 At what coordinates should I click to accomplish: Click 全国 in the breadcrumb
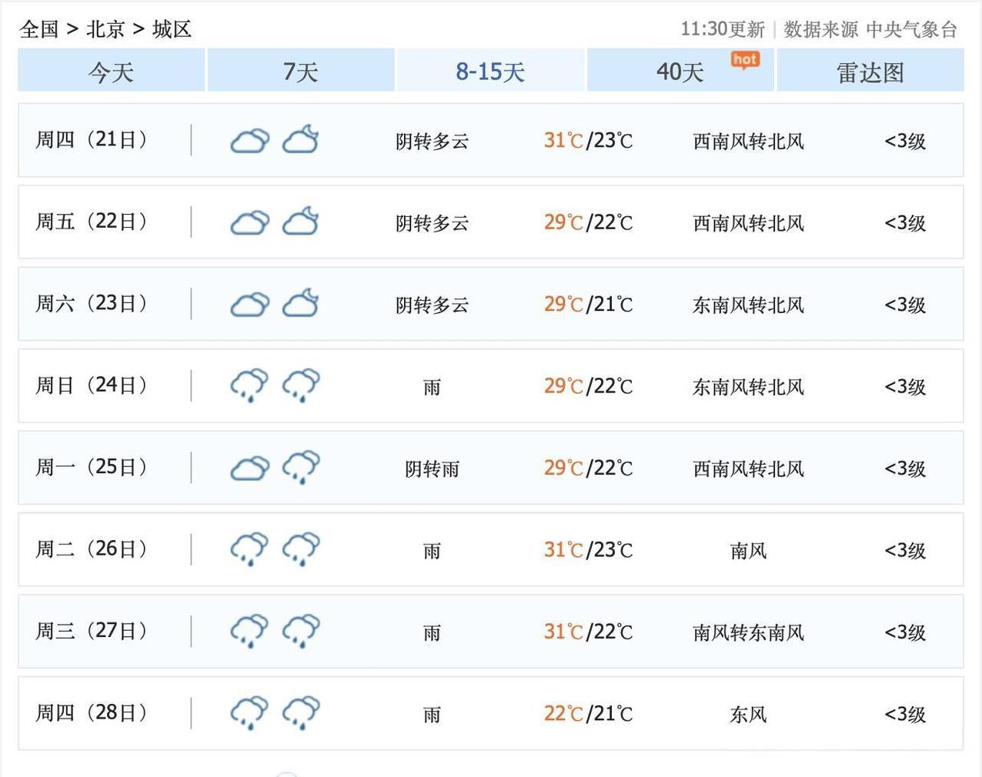point(39,29)
